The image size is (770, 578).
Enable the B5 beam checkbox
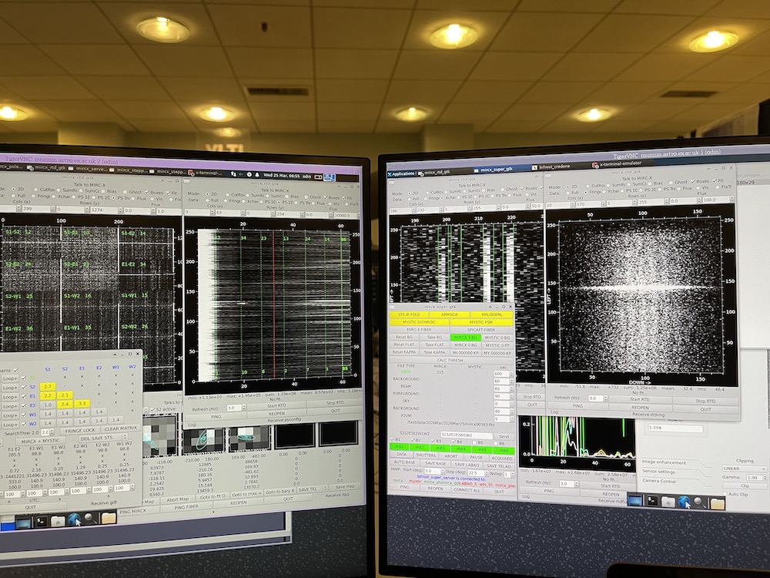(x=474, y=441)
